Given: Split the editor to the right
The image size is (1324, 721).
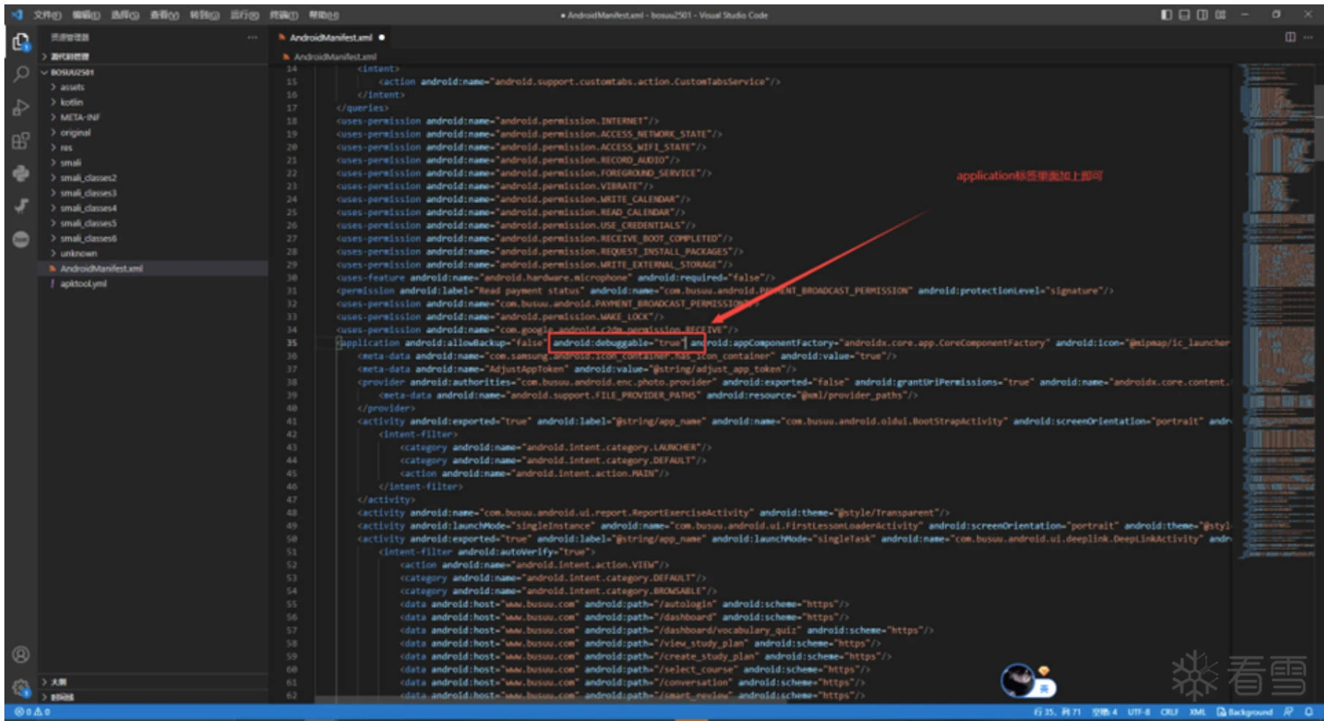Looking at the screenshot, I should (x=1290, y=37).
